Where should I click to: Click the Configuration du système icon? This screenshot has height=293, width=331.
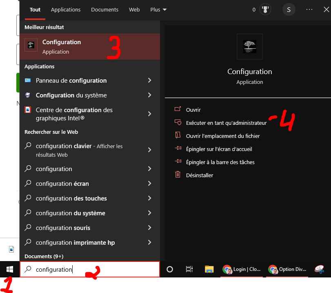(x=28, y=95)
